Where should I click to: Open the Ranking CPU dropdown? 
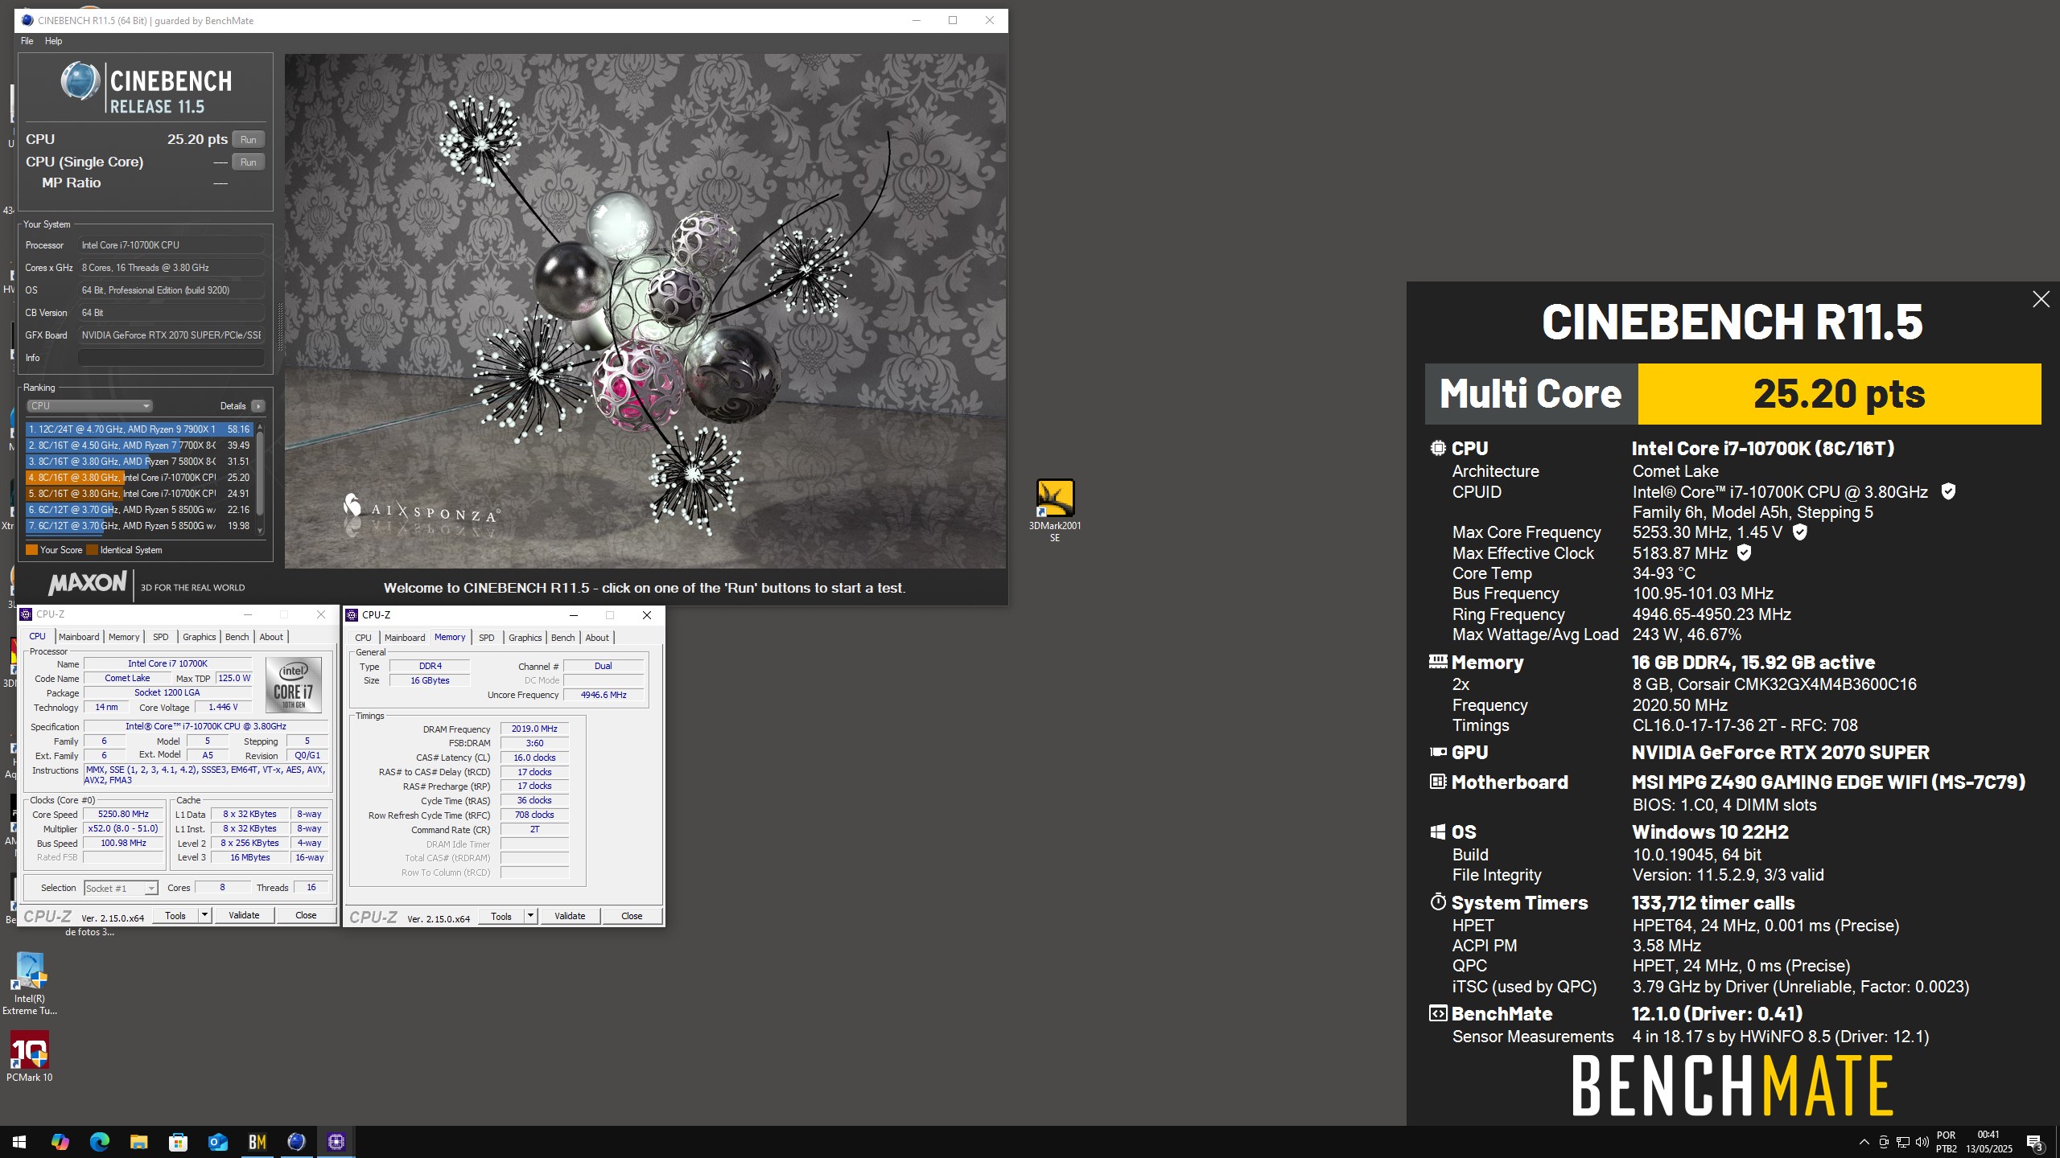(x=89, y=406)
